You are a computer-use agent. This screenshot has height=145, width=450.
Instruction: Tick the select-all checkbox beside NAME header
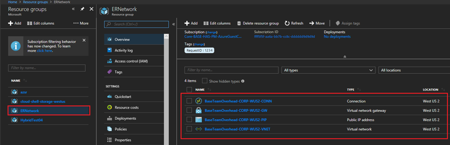coord(189,89)
